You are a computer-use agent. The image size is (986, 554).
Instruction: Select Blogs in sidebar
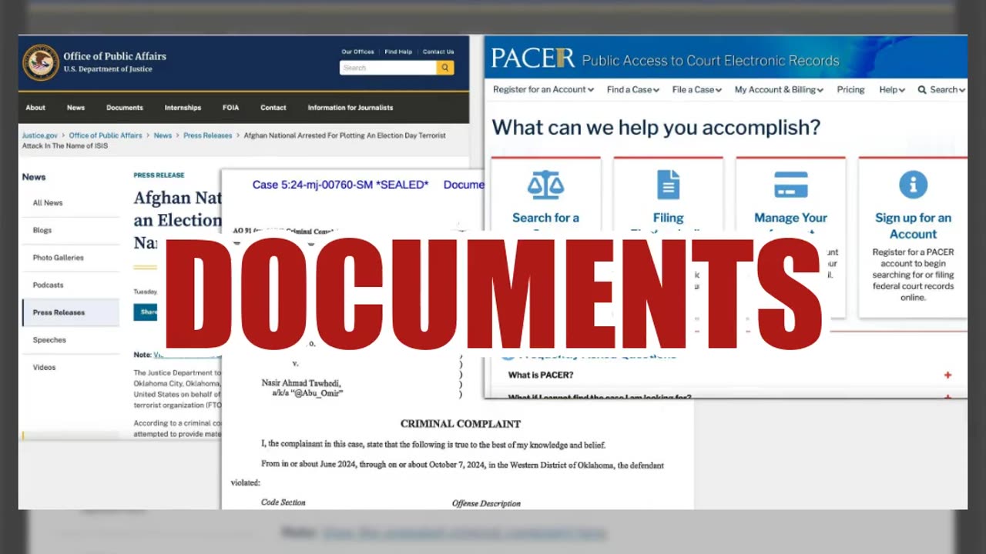(42, 230)
